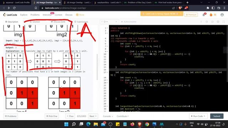Click the Pick One button

pos(52,116)
